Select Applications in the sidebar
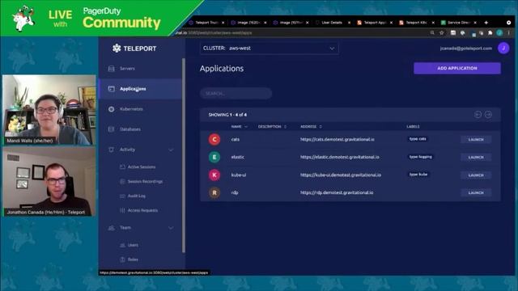This screenshot has height=291, width=518. pyautogui.click(x=140, y=89)
